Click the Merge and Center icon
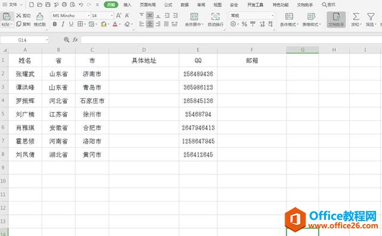Viewport: 382px width, 236px height. [x=194, y=17]
